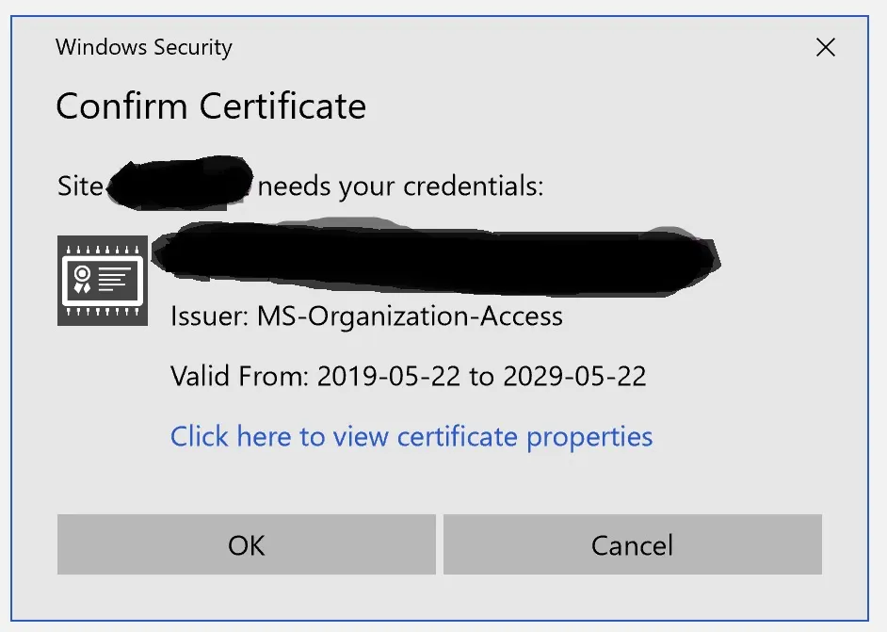Click the empty title bar area
The height and width of the screenshot is (632, 887).
coord(518,48)
